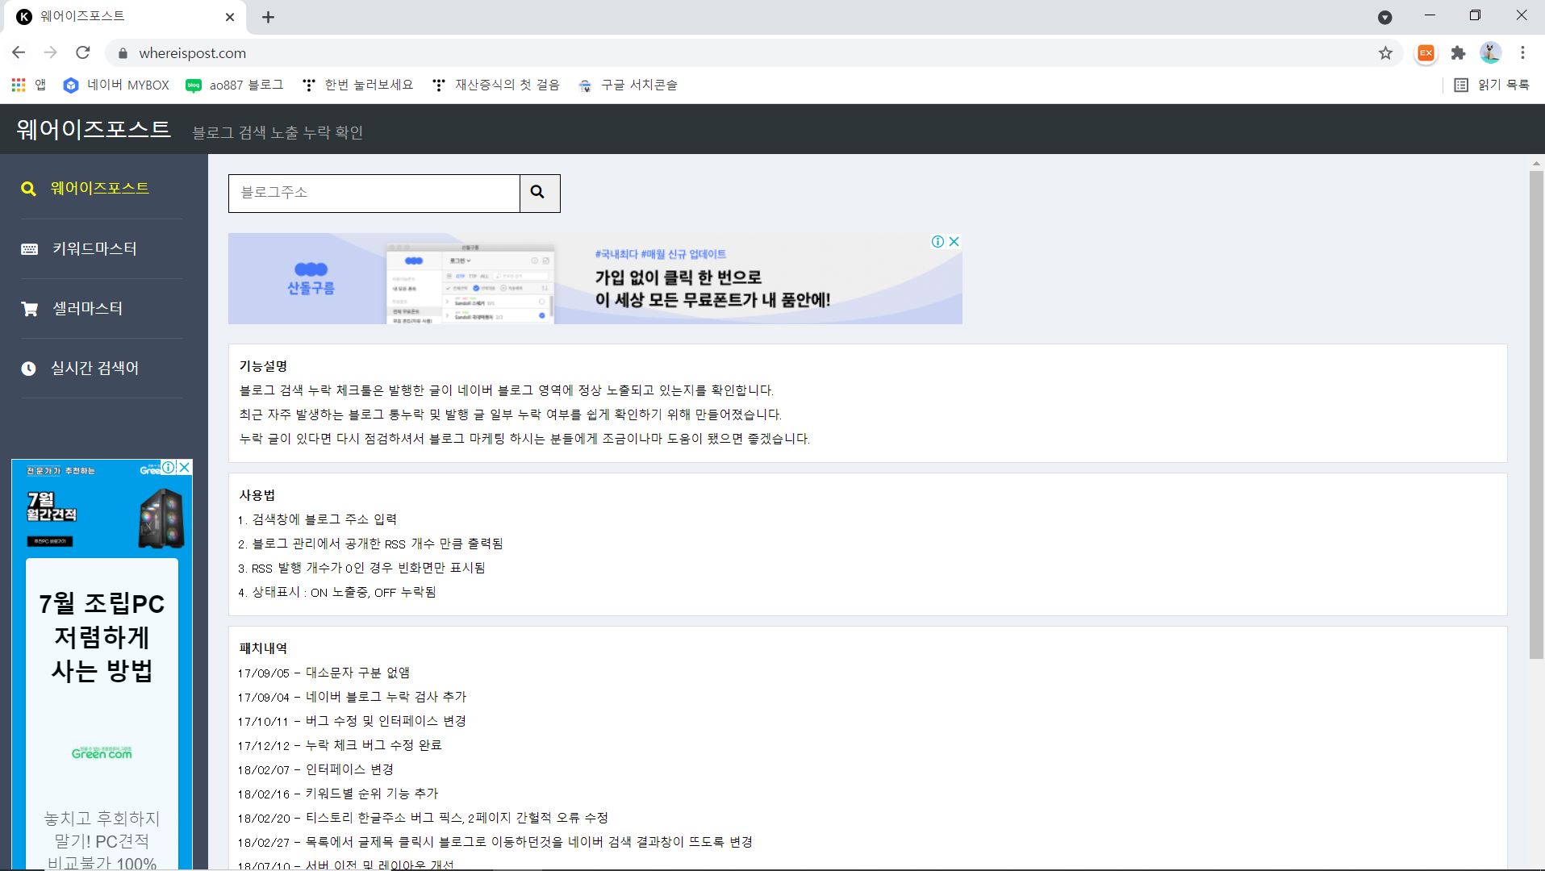Click the 기능설명 heading
The image size is (1545, 871).
tap(263, 366)
